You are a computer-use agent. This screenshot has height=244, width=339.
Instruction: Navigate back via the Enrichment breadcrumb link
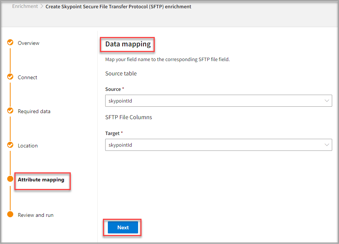[x=25, y=6]
